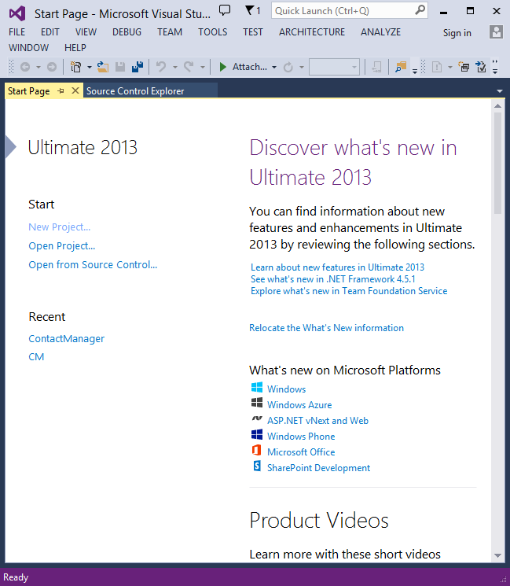The width and height of the screenshot is (510, 586).
Task: Click the Open File toolbar icon
Action: 103,67
